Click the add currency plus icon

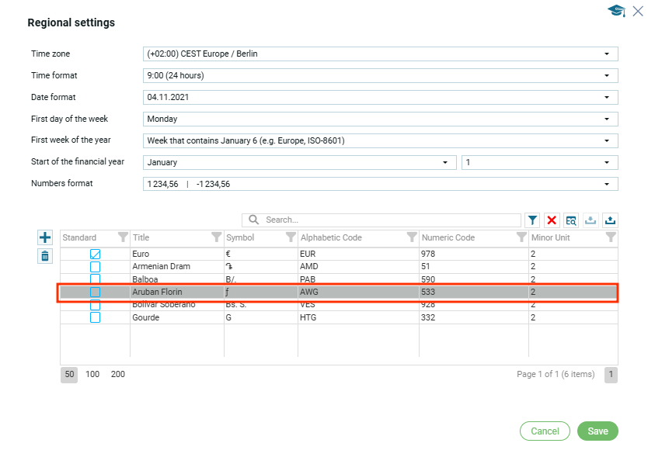(x=45, y=237)
